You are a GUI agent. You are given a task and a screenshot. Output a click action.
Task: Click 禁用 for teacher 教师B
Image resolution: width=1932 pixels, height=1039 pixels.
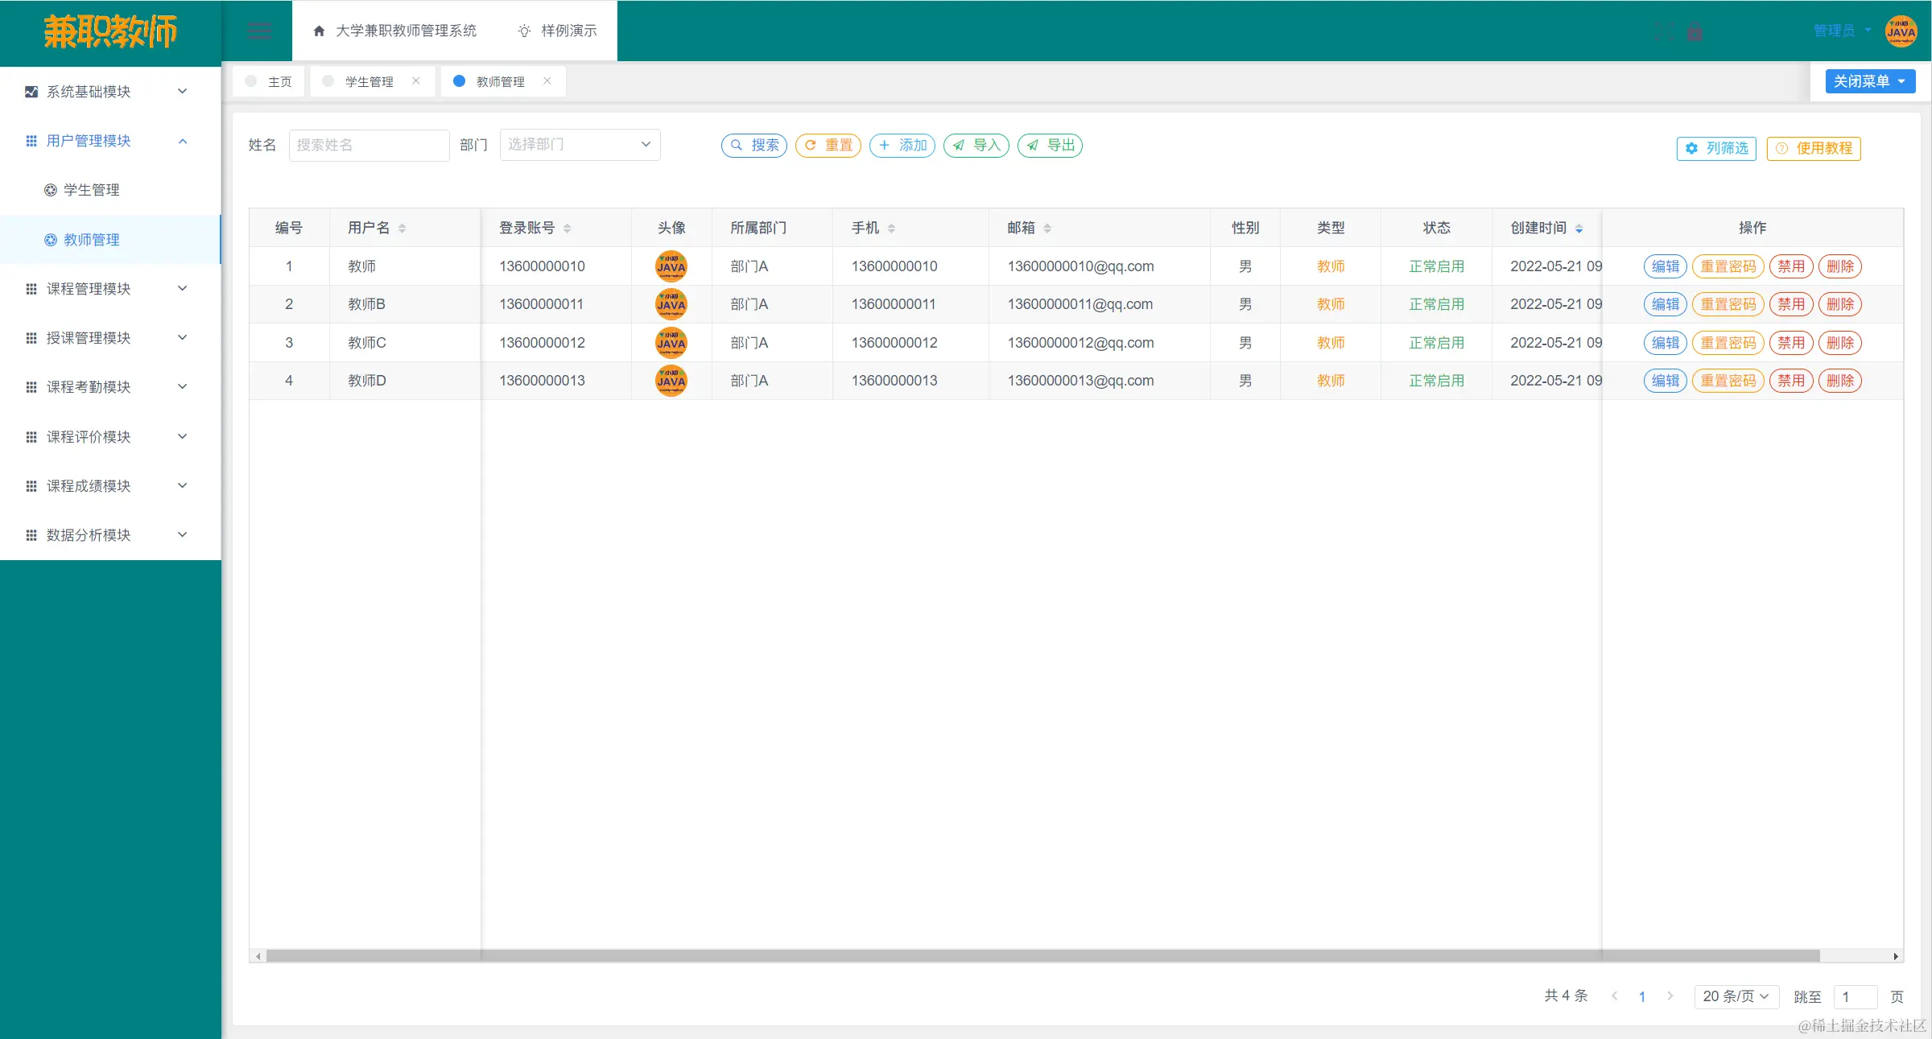[x=1791, y=304]
